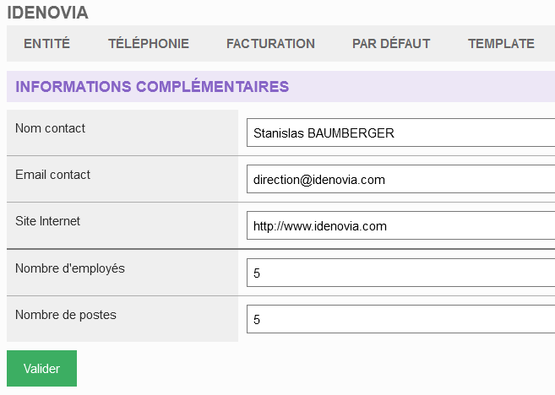Click the direction@idenovia.com email text
555x395 pixels.
click(x=319, y=180)
